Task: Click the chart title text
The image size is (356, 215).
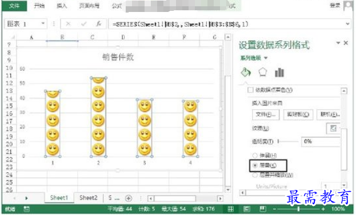Action: click(118, 57)
